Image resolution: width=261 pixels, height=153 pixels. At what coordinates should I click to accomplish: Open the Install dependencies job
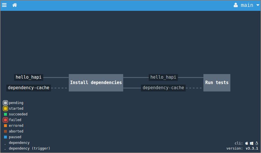coord(96,83)
